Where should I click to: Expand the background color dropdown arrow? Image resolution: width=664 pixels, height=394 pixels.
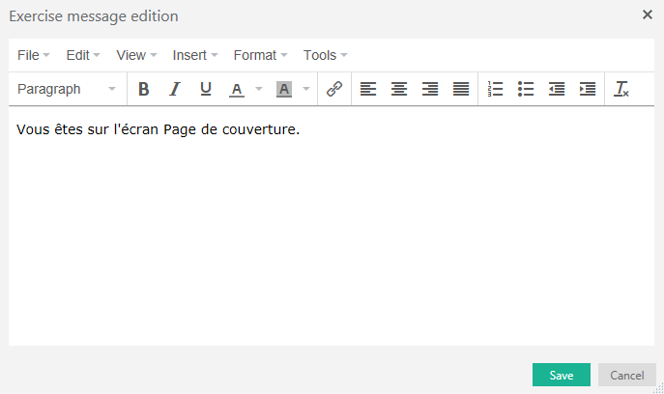(306, 89)
